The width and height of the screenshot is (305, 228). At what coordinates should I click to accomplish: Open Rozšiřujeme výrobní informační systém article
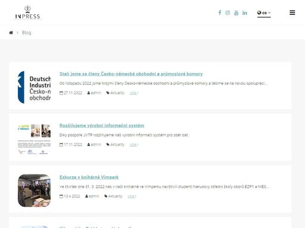(x=102, y=125)
